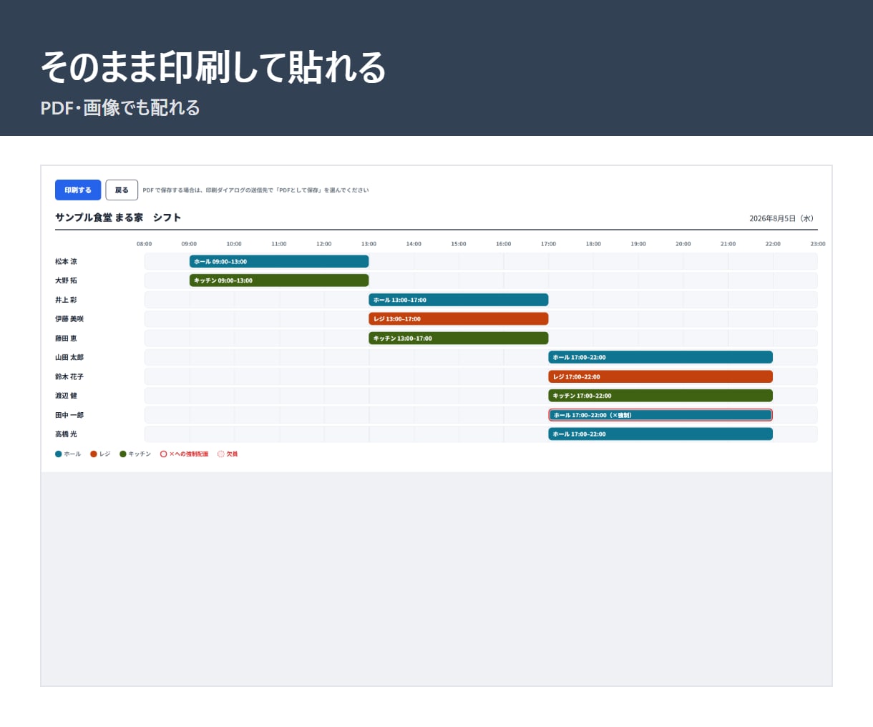Select 渡辺 健's キッチン 17:00–22:00 shift bar
The width and height of the screenshot is (873, 727).
pos(660,396)
